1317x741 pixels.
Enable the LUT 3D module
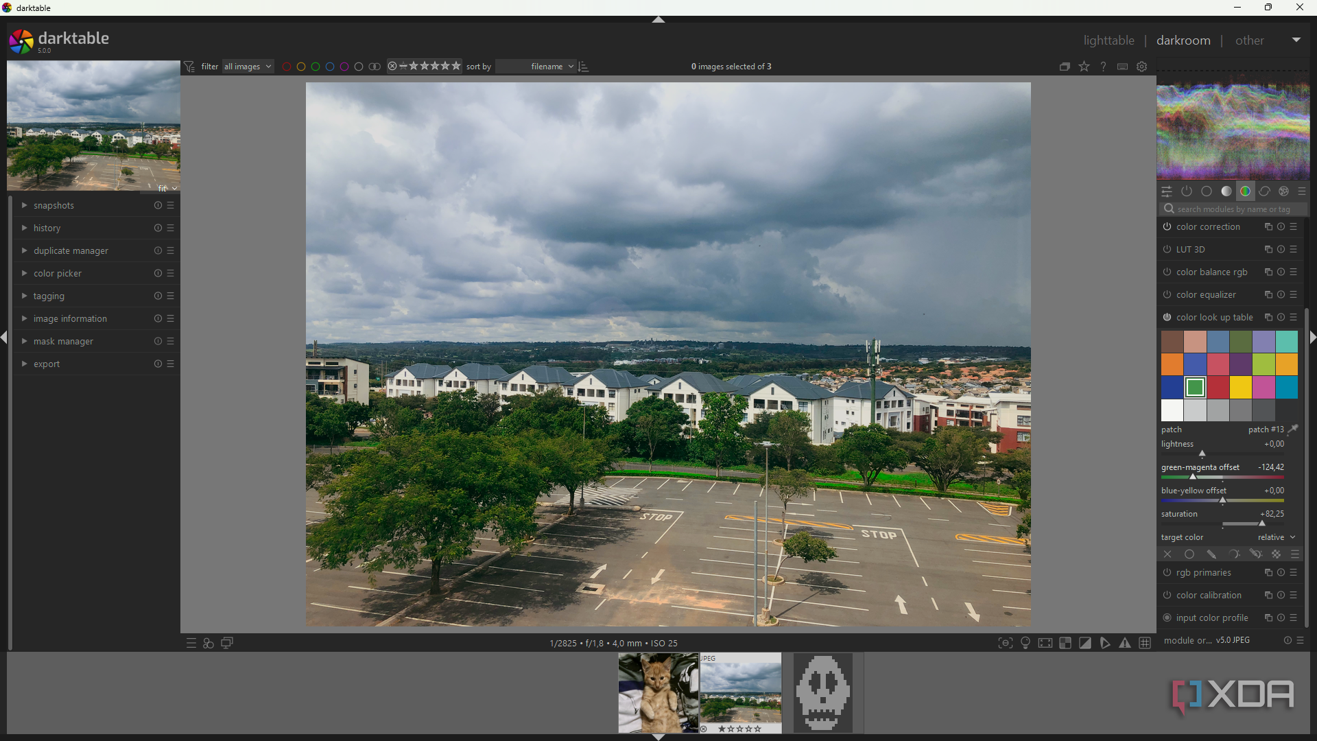[x=1167, y=250]
